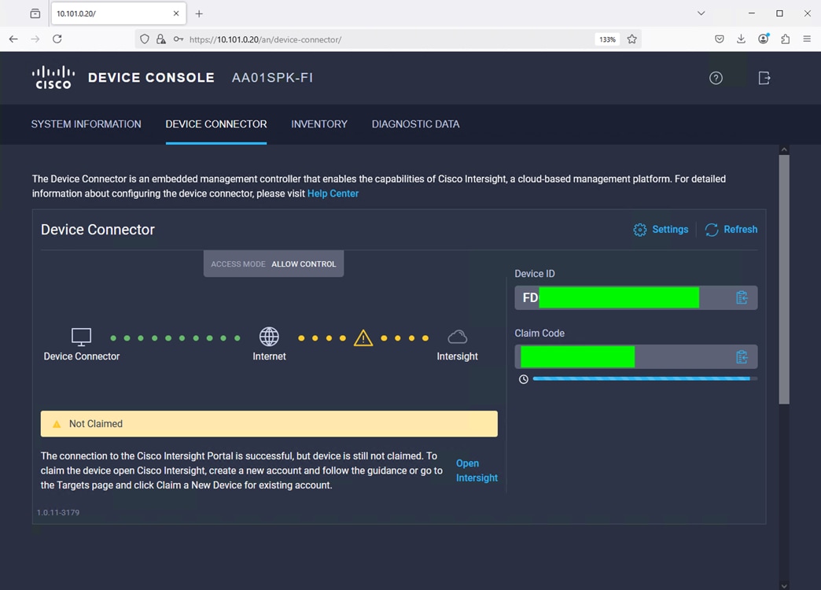This screenshot has width=821, height=590.
Task: Click the Cisco logo in header
Action: tap(53, 78)
